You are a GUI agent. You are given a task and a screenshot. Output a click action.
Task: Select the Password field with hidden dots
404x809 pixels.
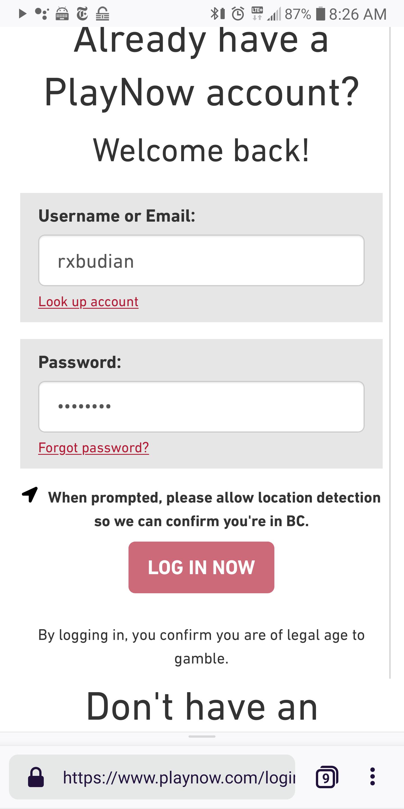pos(201,406)
